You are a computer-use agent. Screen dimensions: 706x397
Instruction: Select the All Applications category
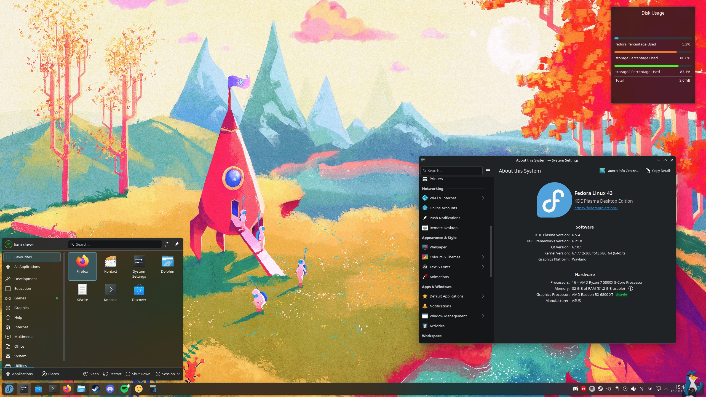(27, 267)
